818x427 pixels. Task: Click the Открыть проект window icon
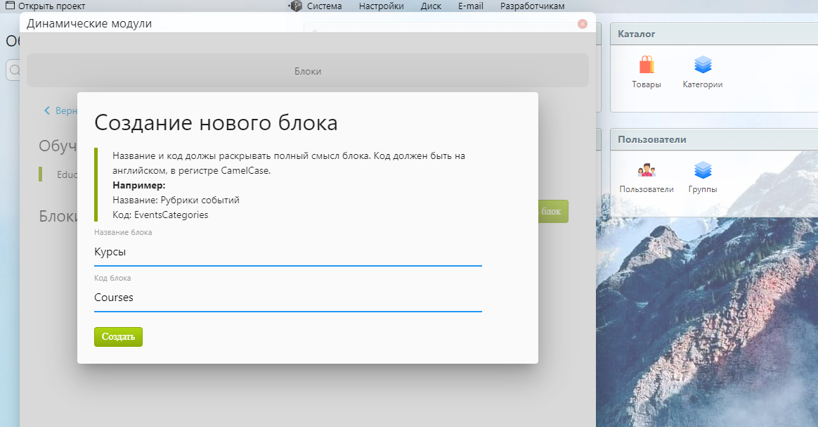(x=10, y=6)
